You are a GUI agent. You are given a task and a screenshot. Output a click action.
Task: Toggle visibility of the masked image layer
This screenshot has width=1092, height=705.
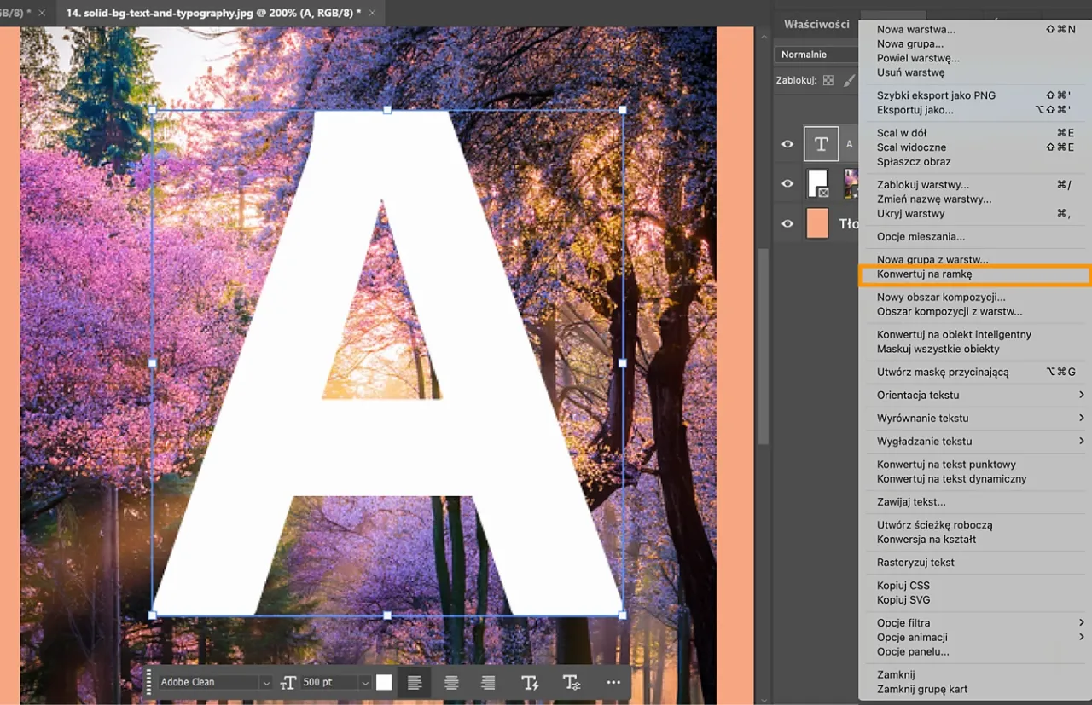tap(787, 182)
